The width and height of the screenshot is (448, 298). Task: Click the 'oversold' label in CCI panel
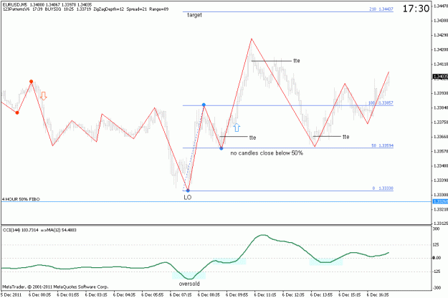189,284
